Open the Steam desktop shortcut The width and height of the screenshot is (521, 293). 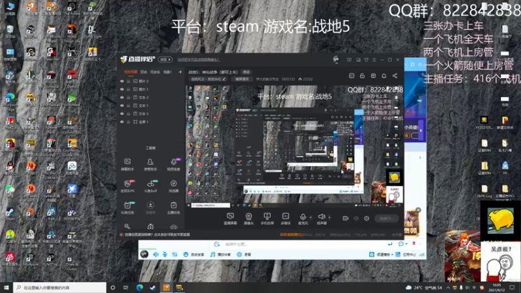tap(10, 214)
